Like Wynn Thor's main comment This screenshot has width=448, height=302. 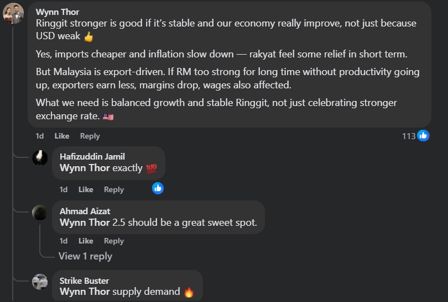coord(62,136)
